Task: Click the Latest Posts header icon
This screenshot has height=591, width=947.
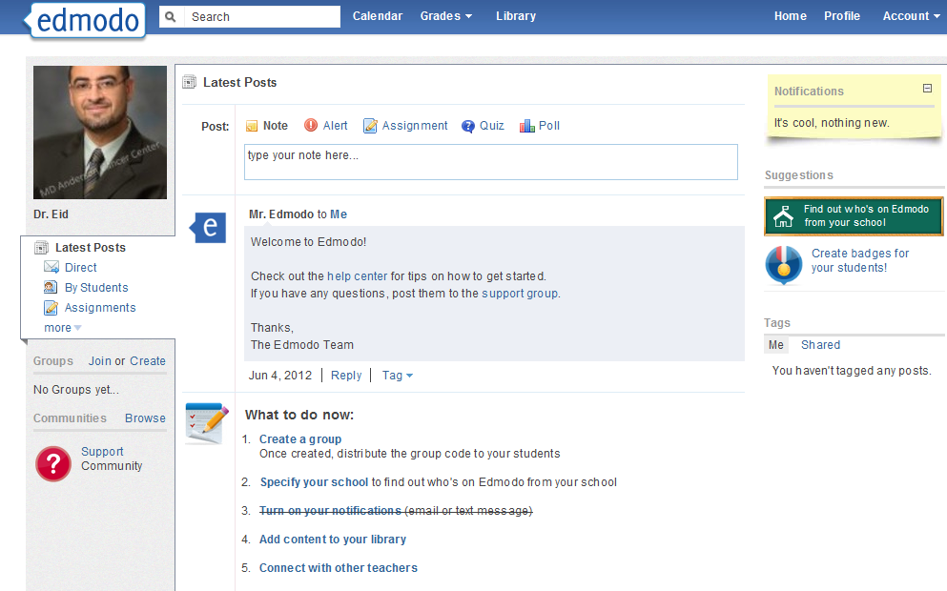Action: pos(190,82)
